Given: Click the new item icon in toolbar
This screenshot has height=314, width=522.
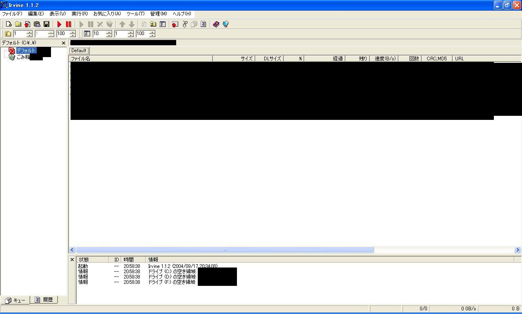Looking at the screenshot, I should [9, 24].
